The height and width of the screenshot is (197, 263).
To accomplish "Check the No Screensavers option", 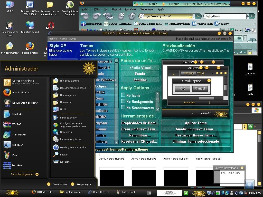I will pyautogui.click(x=123, y=107).
